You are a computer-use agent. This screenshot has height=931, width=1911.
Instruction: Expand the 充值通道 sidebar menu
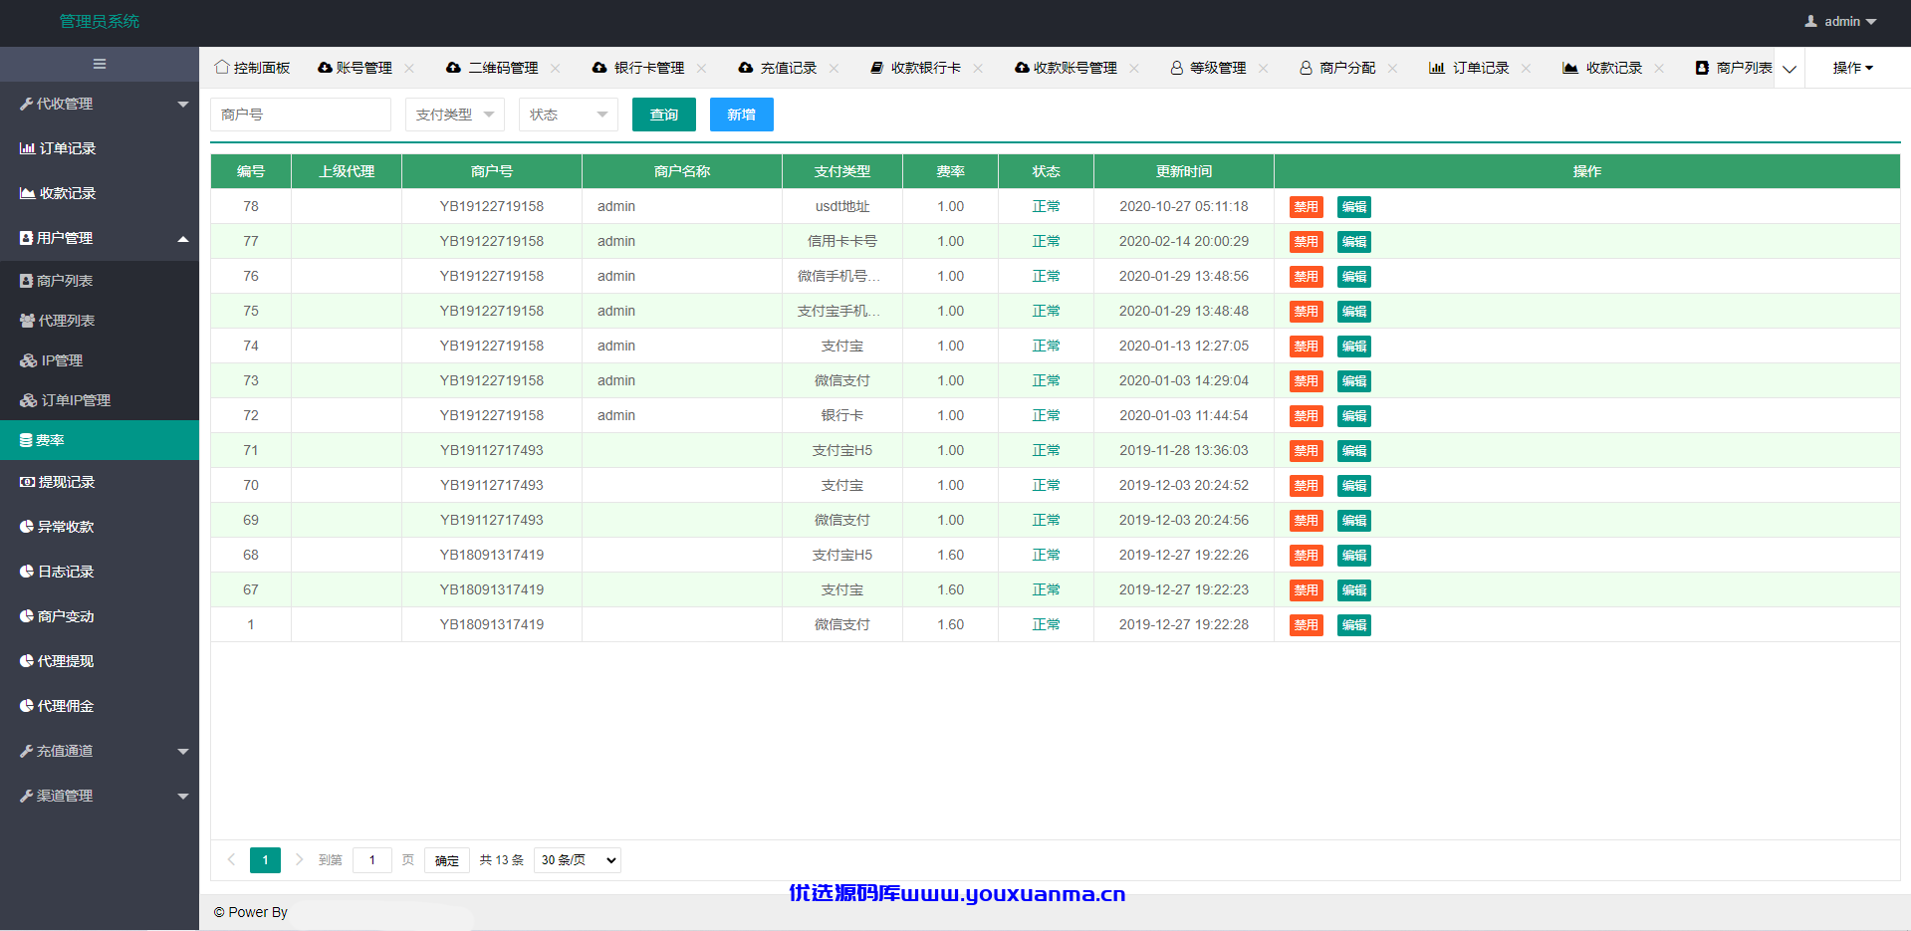click(x=100, y=751)
